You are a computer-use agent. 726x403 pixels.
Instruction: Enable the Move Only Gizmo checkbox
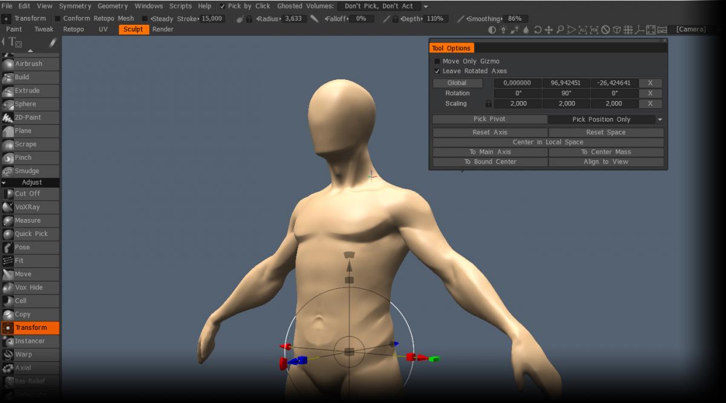tap(437, 61)
